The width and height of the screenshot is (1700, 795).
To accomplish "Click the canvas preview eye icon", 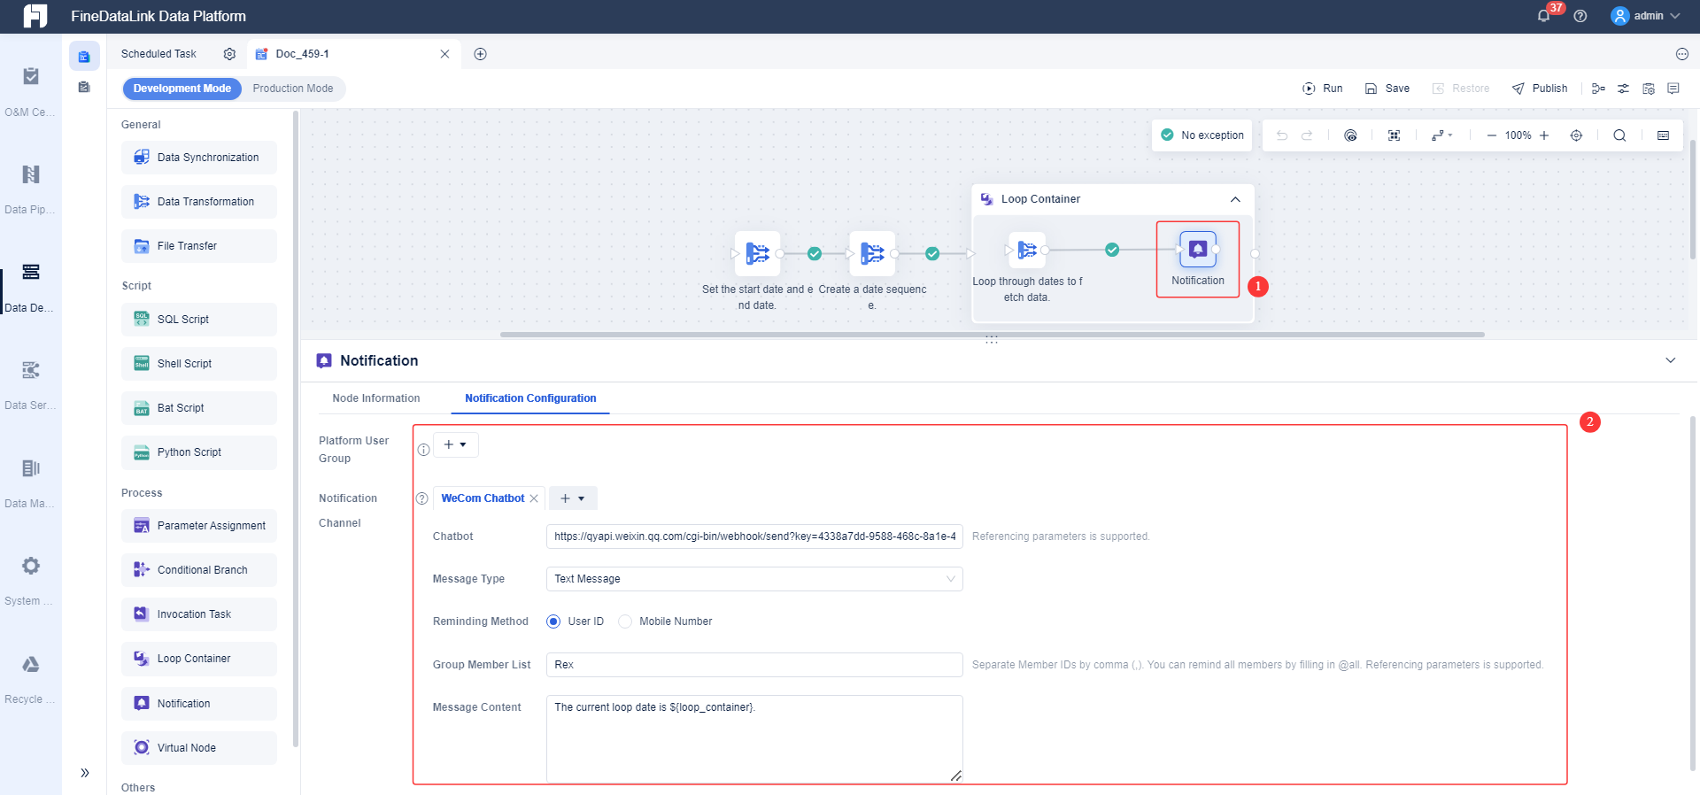I will point(1350,135).
